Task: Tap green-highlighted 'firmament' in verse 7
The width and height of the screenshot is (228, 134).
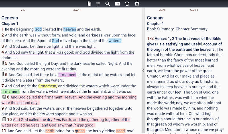Action: coord(11,91)
